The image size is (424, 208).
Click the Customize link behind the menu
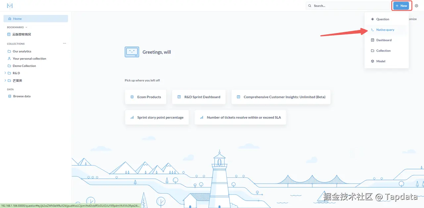point(413,19)
